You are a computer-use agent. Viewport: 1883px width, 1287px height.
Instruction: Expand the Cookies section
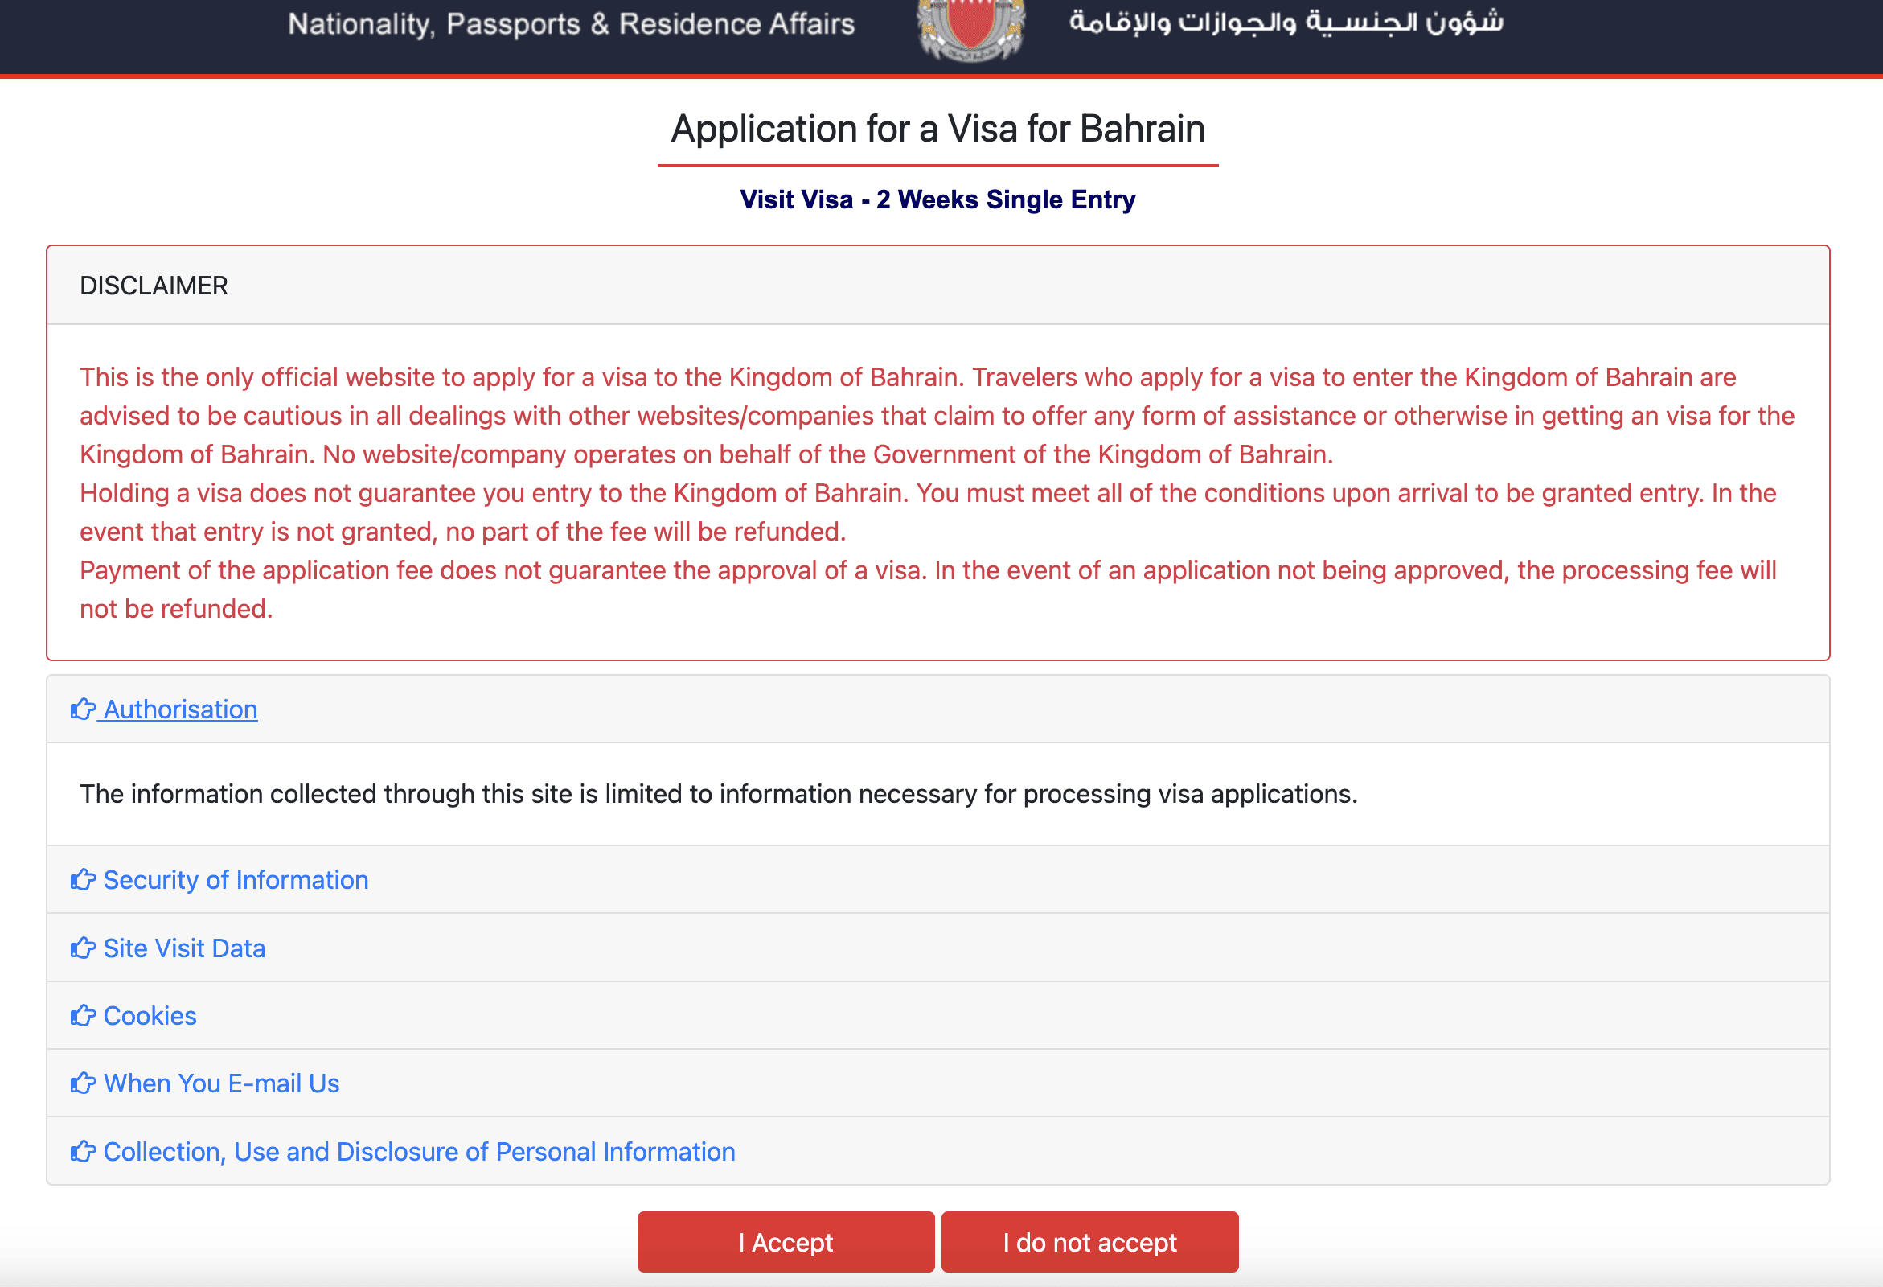(133, 1015)
